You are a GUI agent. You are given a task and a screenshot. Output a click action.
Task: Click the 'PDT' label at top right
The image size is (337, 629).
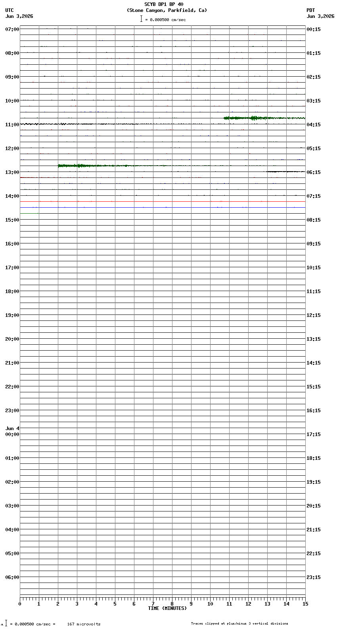pos(310,10)
